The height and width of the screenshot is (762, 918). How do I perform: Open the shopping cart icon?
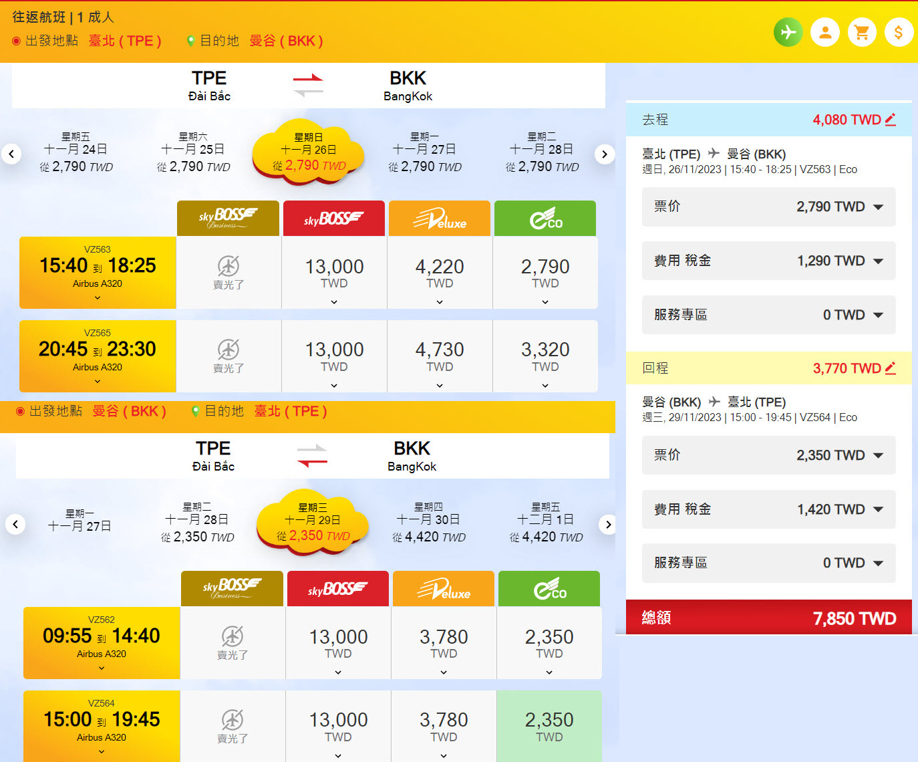[862, 32]
